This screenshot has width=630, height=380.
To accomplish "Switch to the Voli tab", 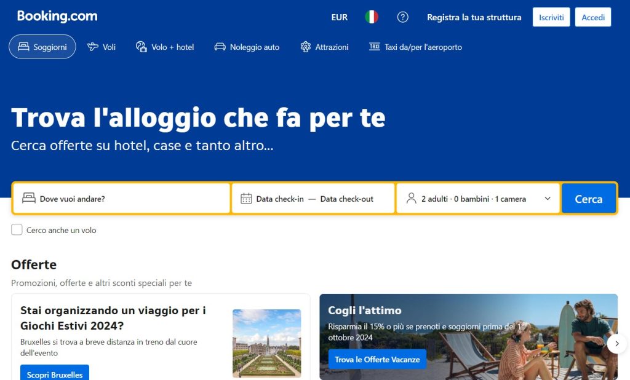I will [102, 47].
